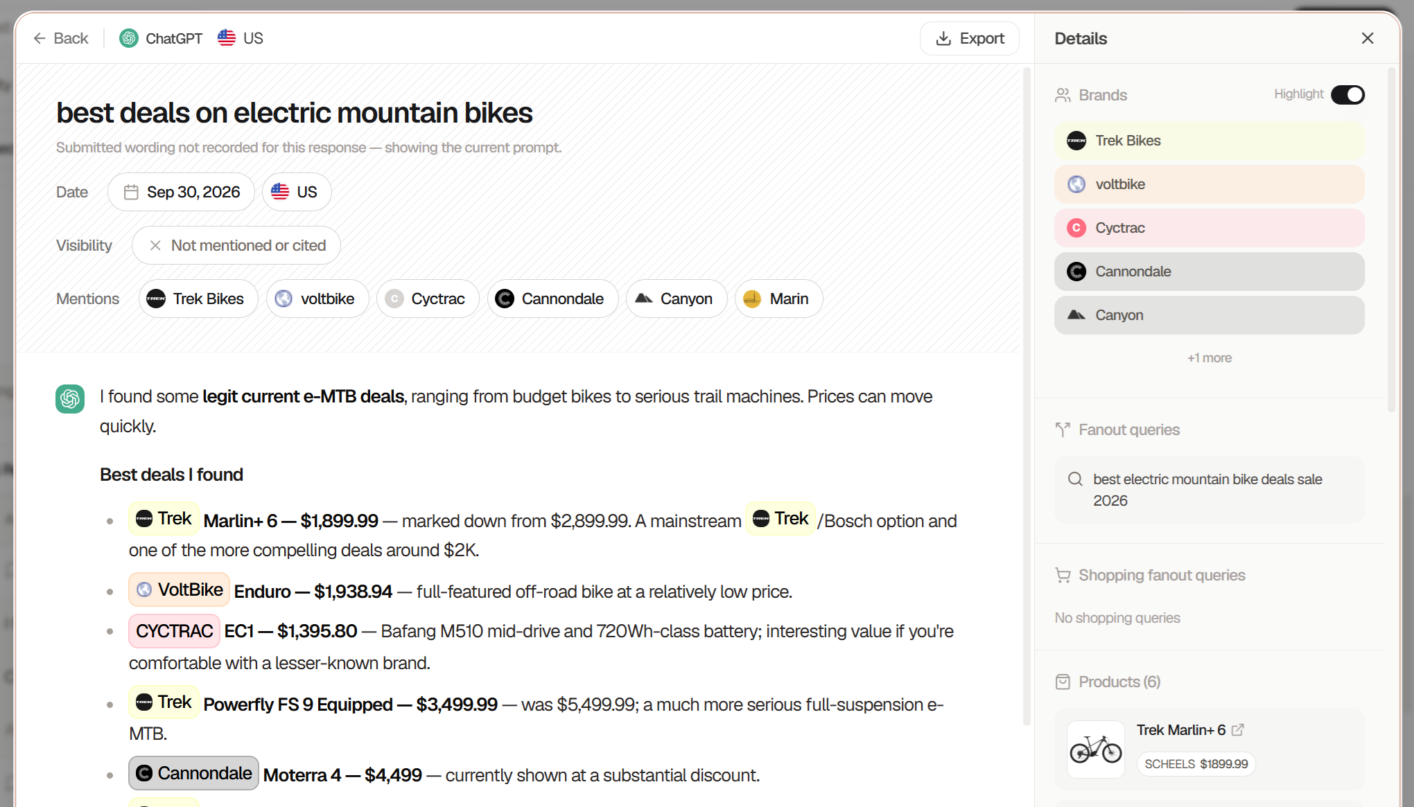This screenshot has width=1414, height=807.
Task: Click the Trek Marlin+ 6 bike thumbnail
Action: pos(1095,750)
